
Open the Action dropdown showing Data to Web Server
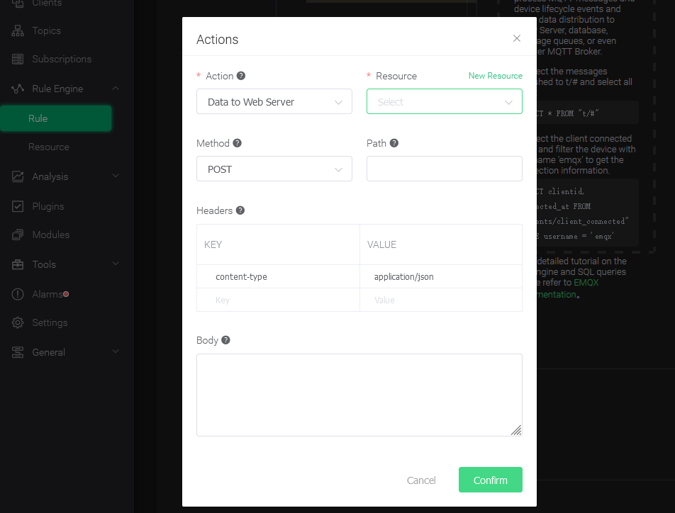pyautogui.click(x=274, y=101)
